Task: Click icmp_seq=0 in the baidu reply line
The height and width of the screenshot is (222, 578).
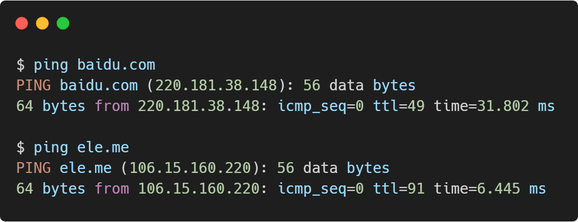Action: 321,106
